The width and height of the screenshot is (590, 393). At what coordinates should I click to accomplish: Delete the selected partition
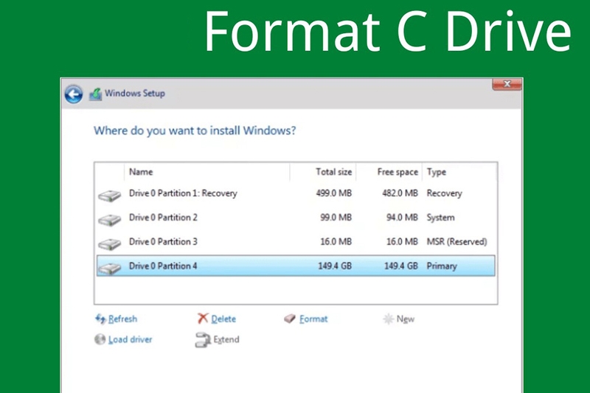tap(223, 319)
